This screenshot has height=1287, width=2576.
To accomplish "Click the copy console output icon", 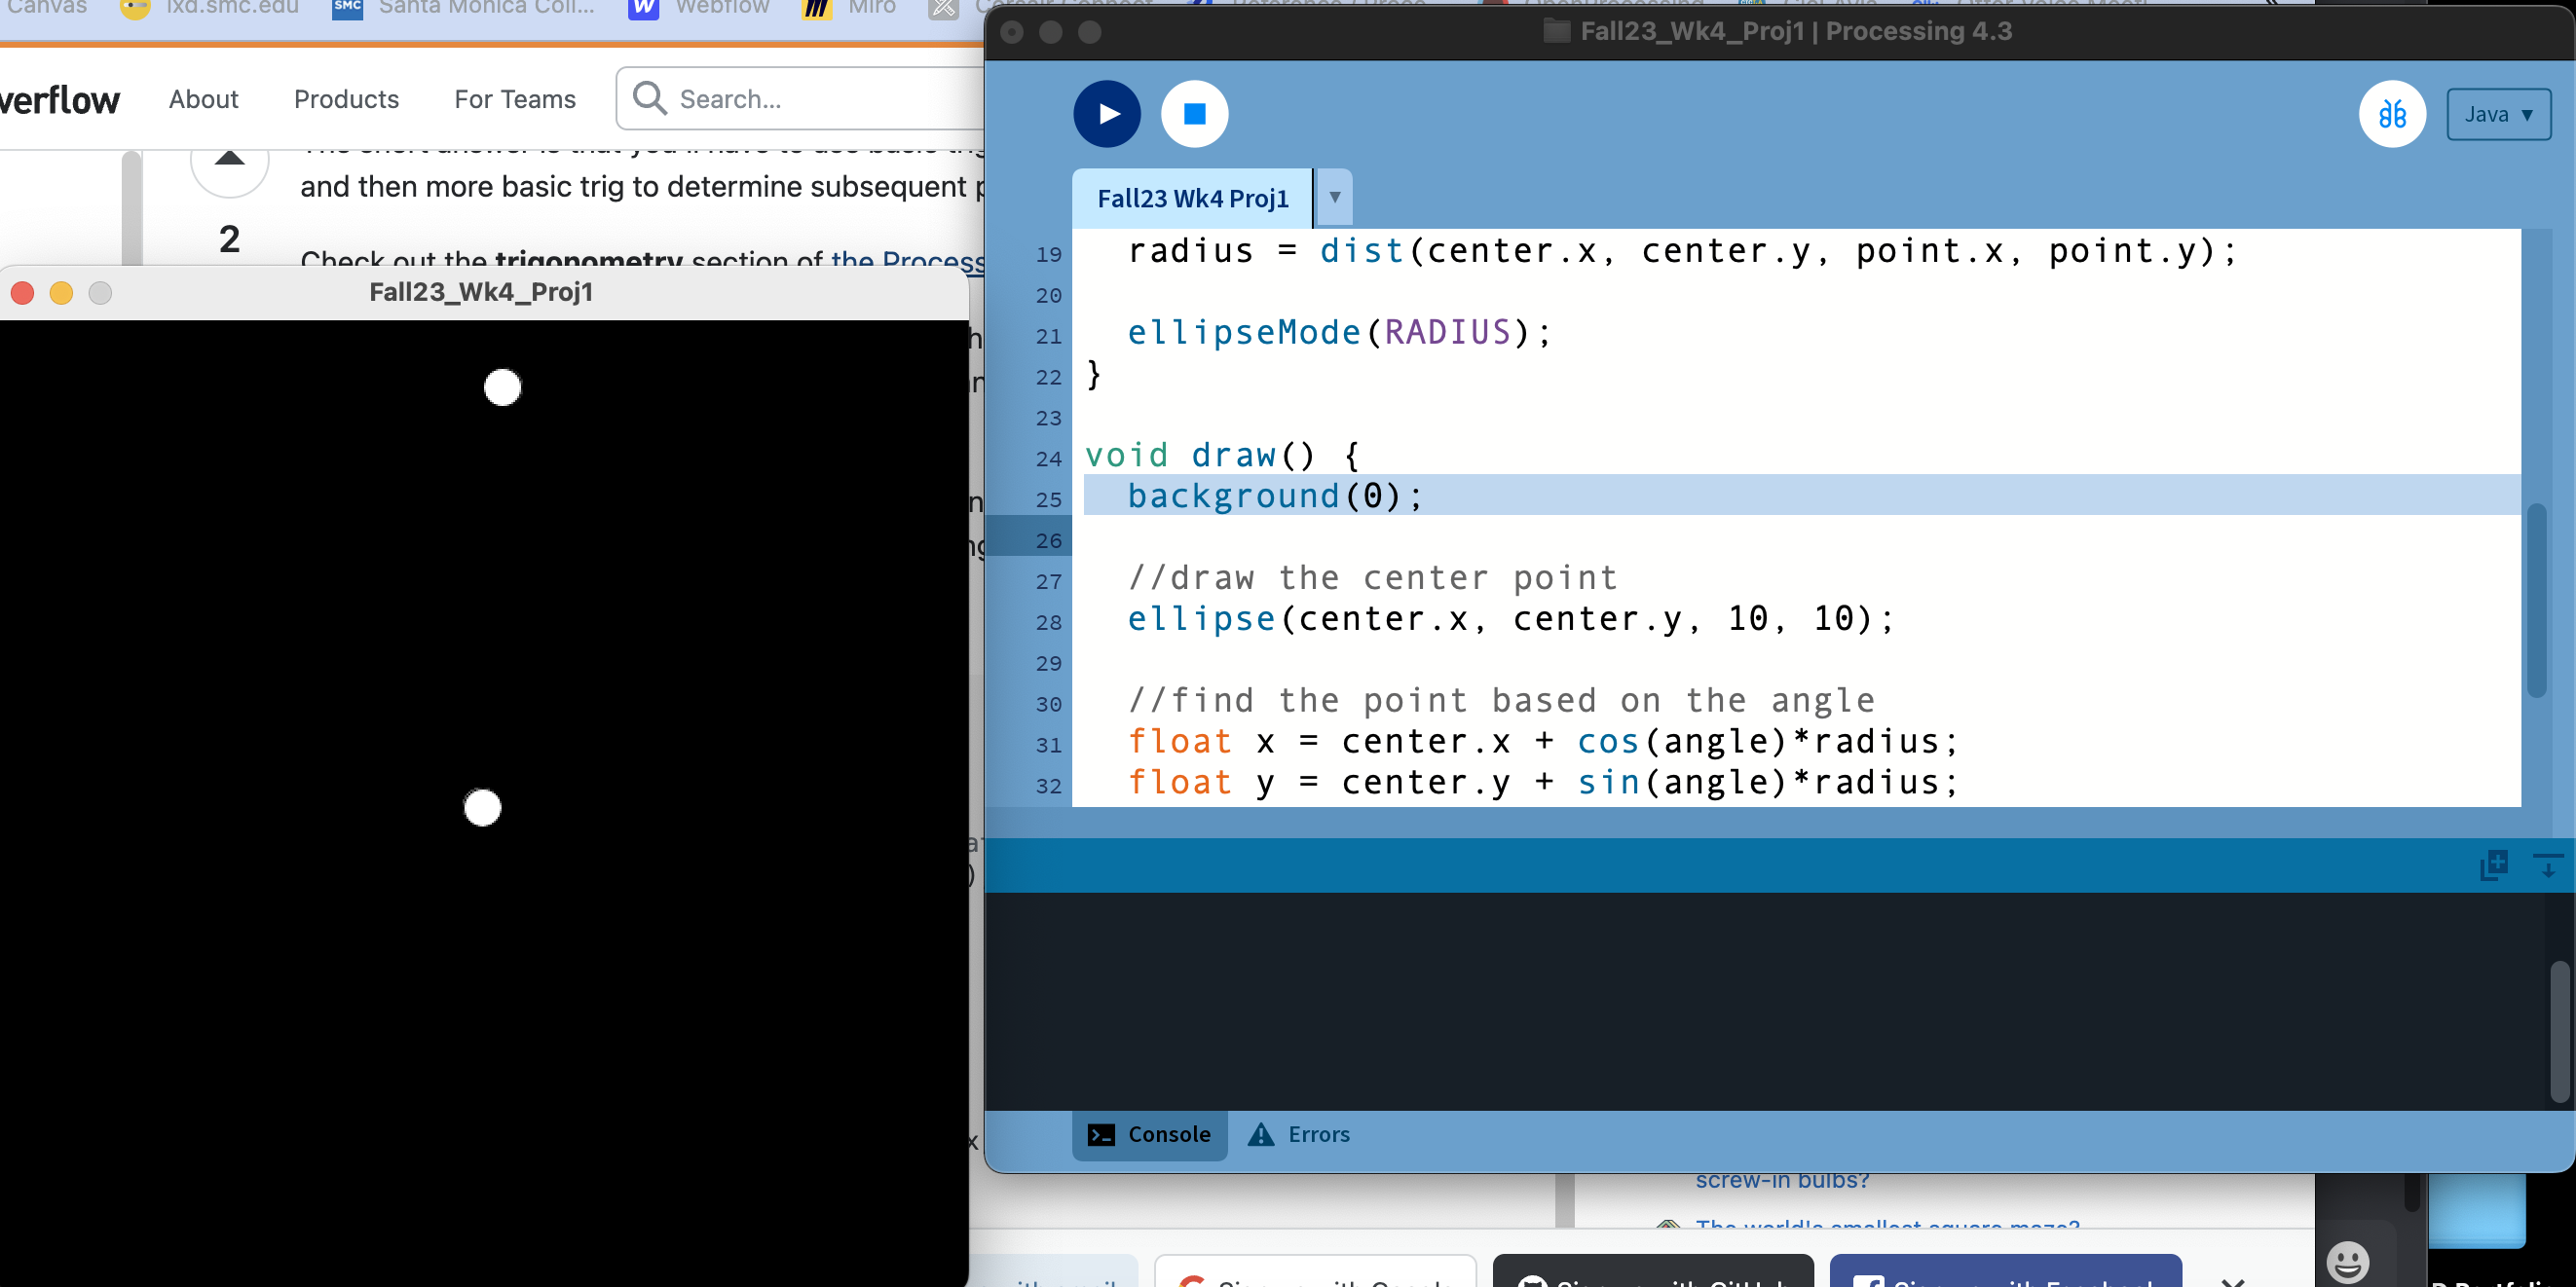I will point(2493,865).
